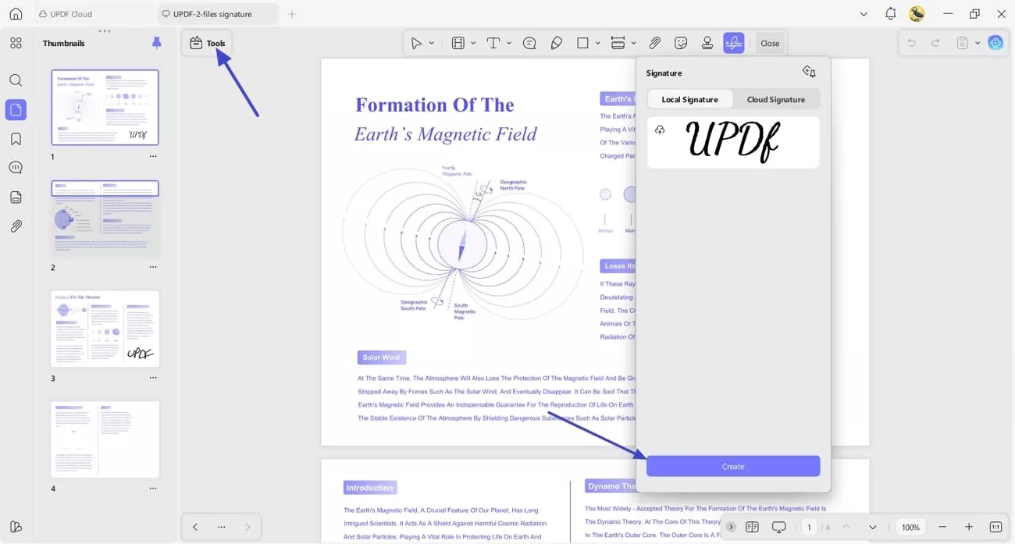Upload signature to cloud icon
The image size is (1015, 544).
[660, 130]
